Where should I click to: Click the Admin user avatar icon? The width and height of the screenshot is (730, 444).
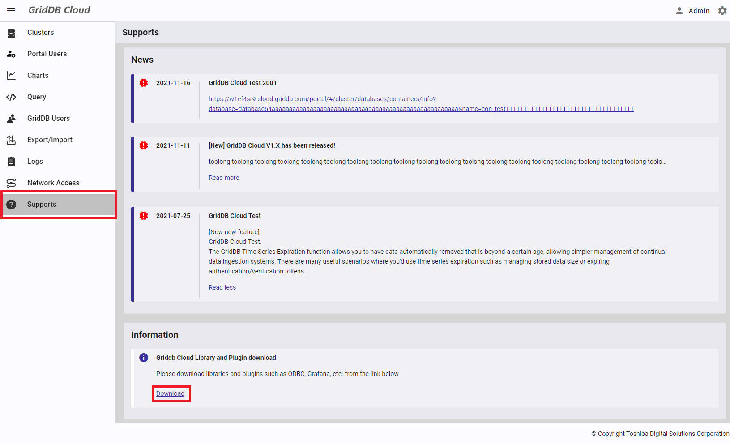(x=679, y=11)
